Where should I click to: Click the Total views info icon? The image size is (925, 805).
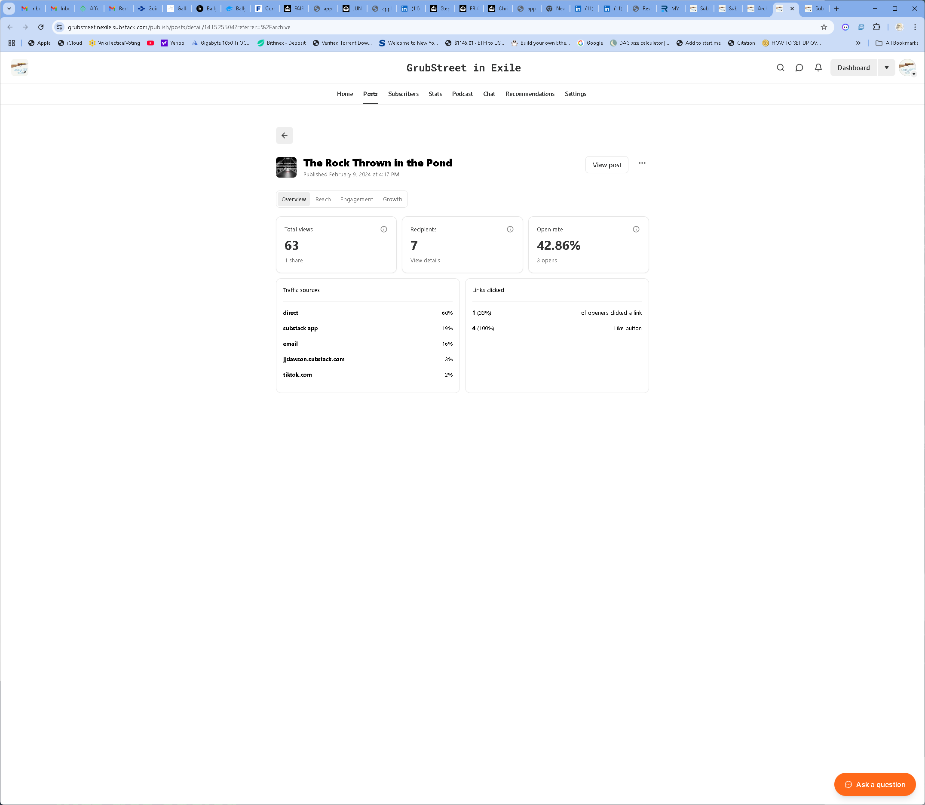tap(384, 229)
